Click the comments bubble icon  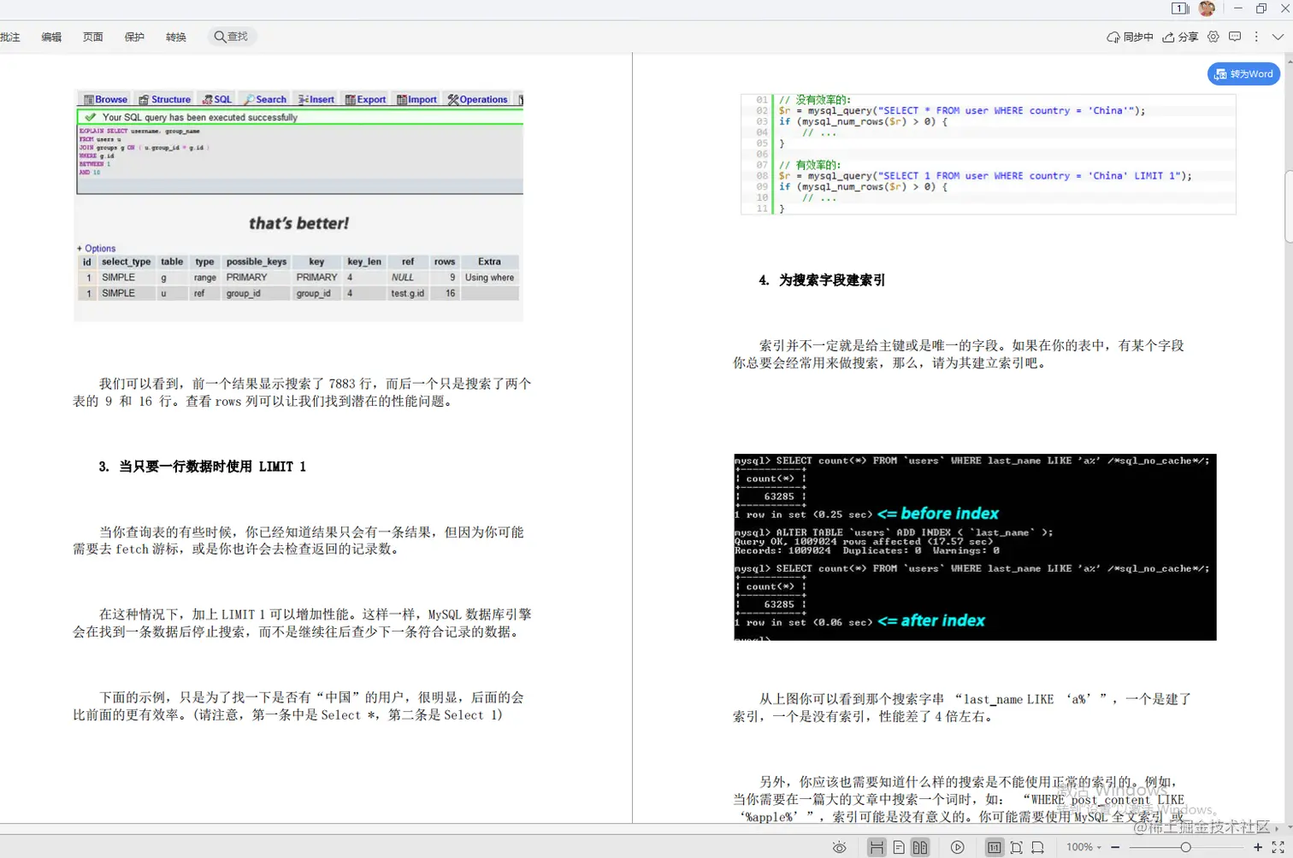coord(1236,37)
